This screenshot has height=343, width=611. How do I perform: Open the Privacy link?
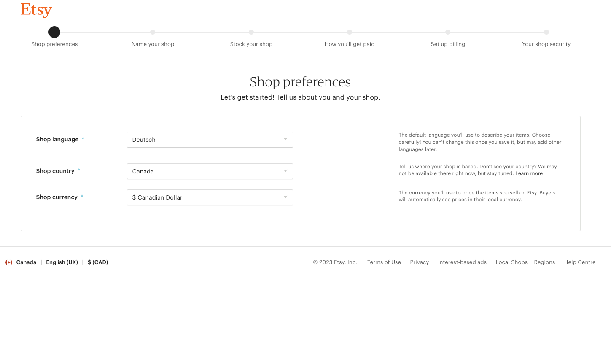point(420,262)
